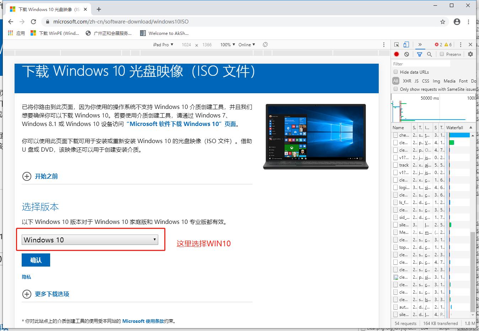Select the XHR request type filter
The width and height of the screenshot is (479, 331).
(407, 81)
